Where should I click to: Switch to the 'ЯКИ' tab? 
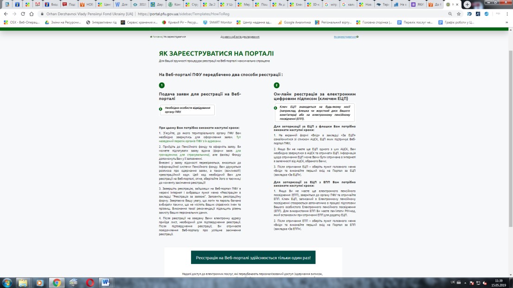pos(417,5)
